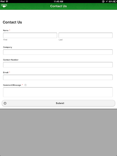Click the Email field label
117x156 pixels.
click(6, 73)
